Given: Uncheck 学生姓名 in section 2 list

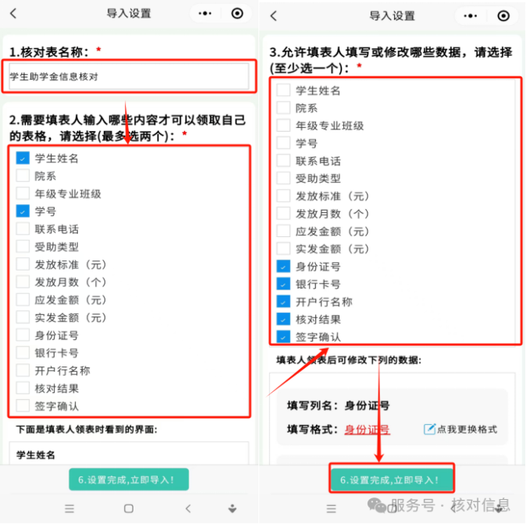Looking at the screenshot, I should (x=23, y=158).
